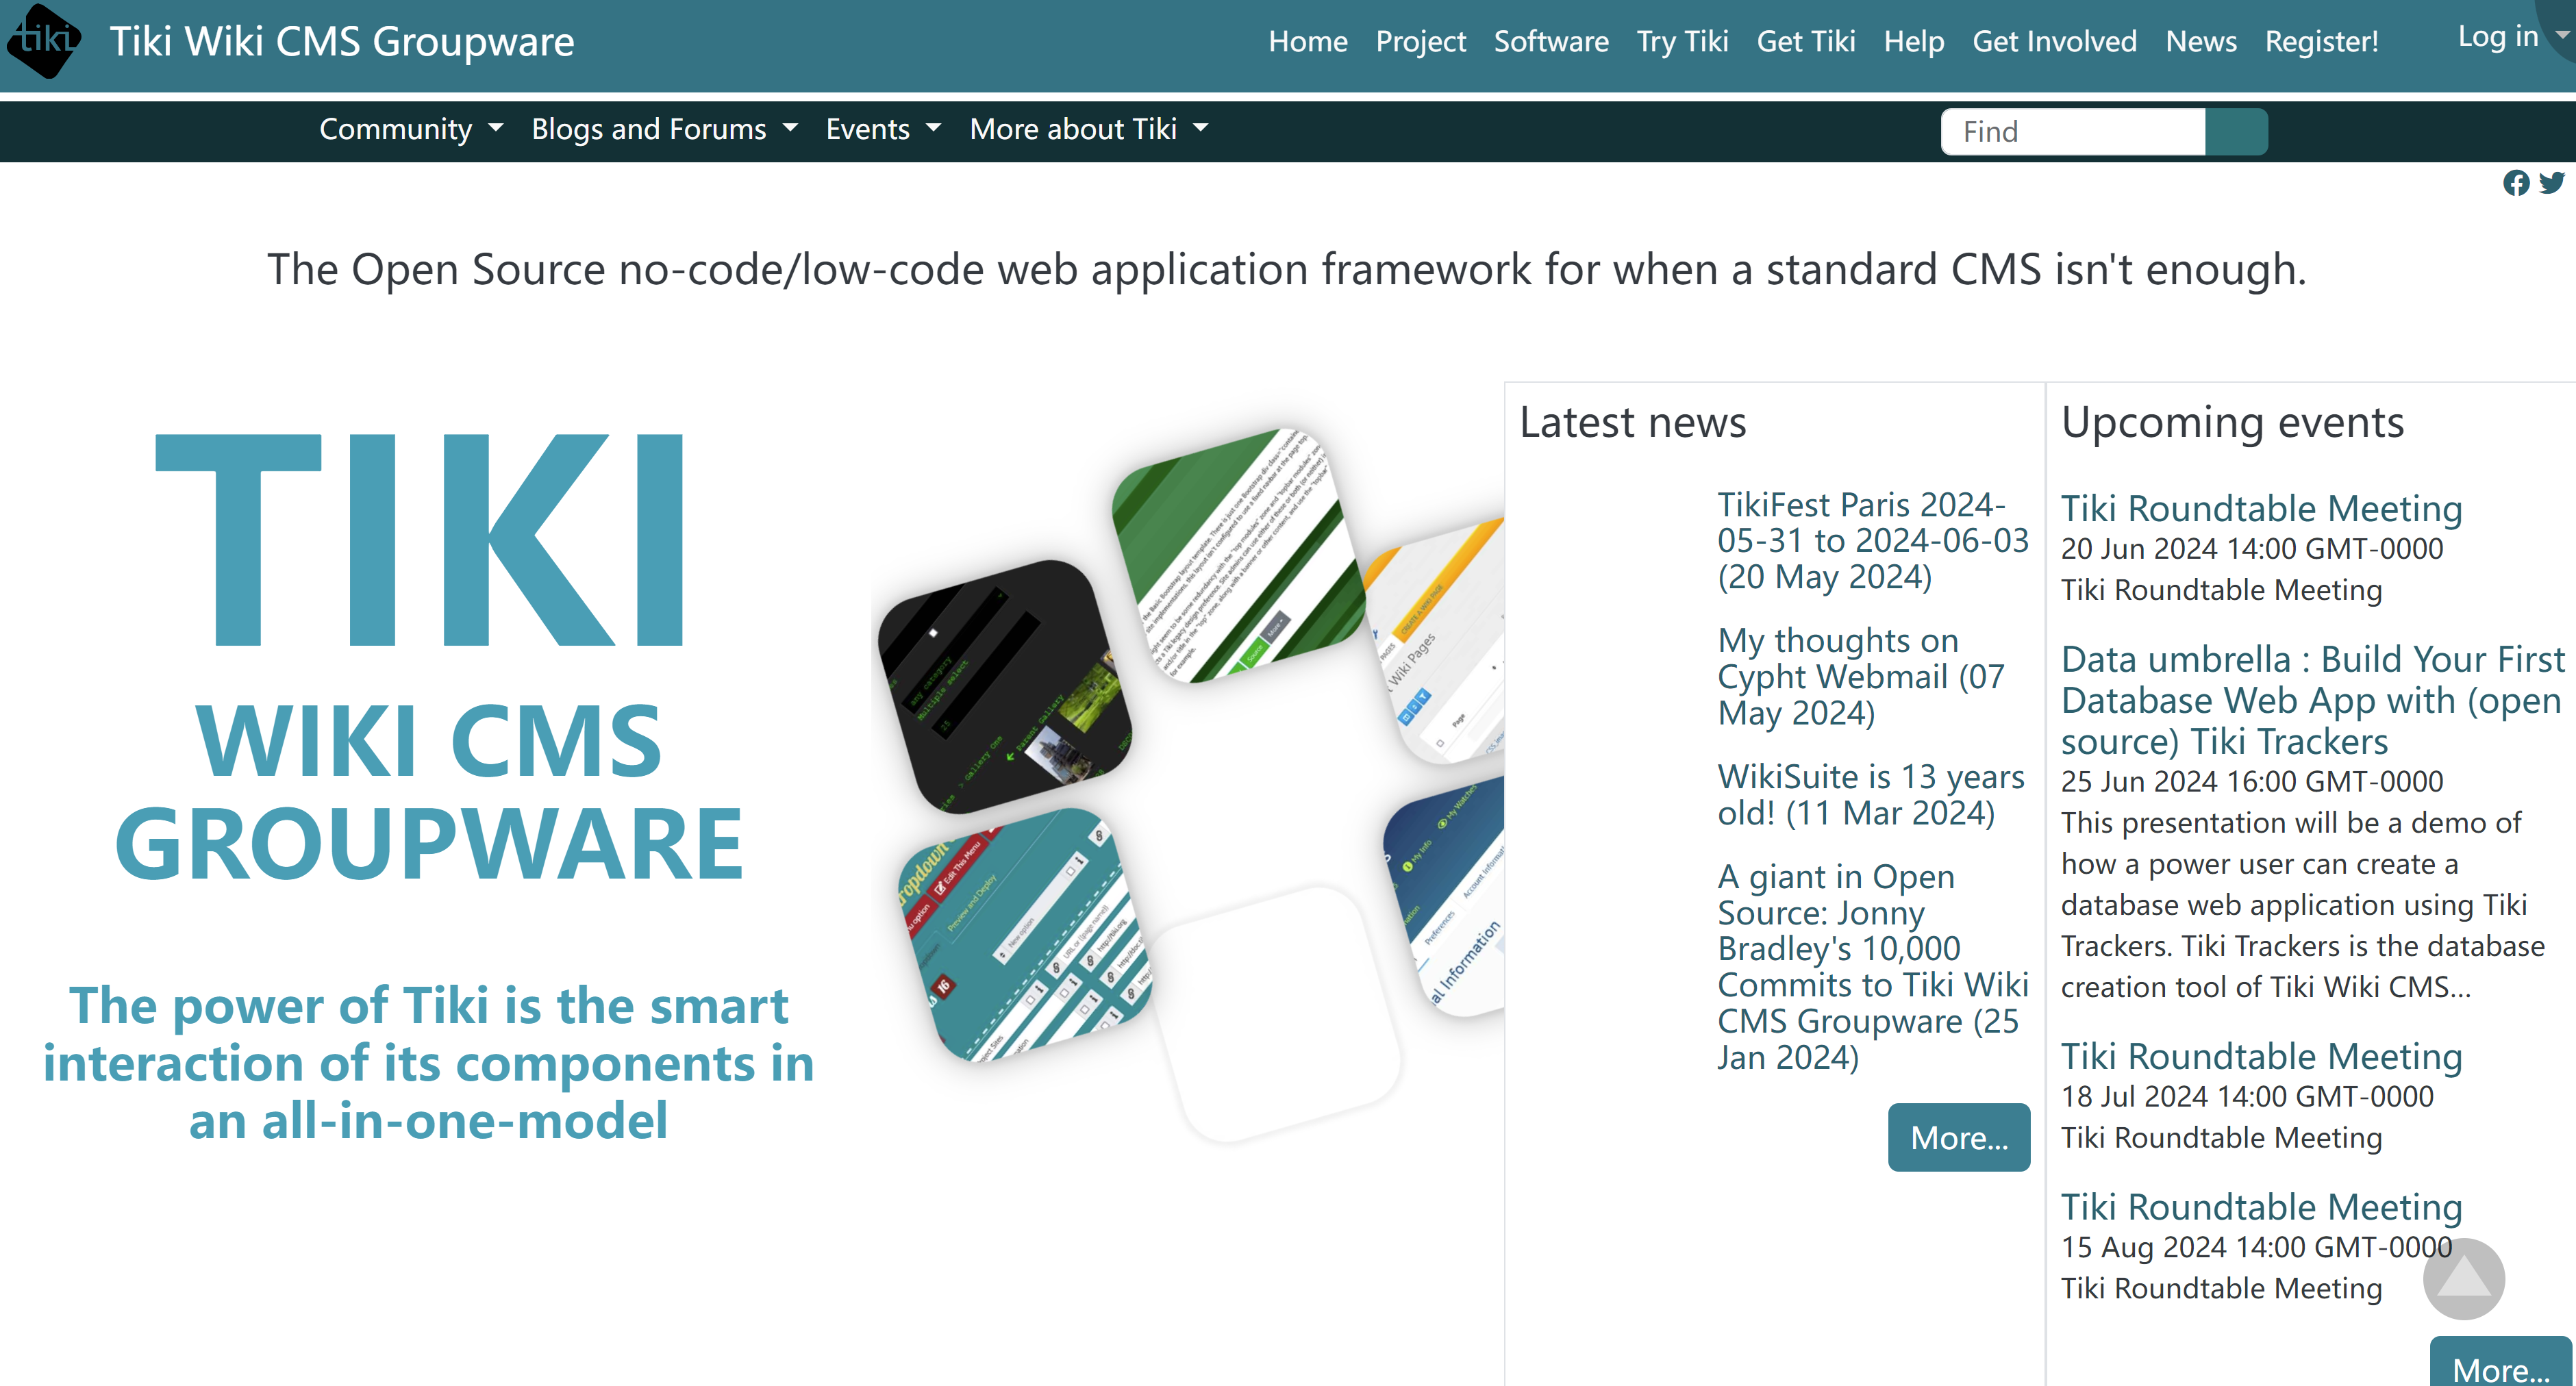Screen dimensions: 2576x1386
Task: Expand the Blogs and Forums dropdown
Action: [664, 129]
